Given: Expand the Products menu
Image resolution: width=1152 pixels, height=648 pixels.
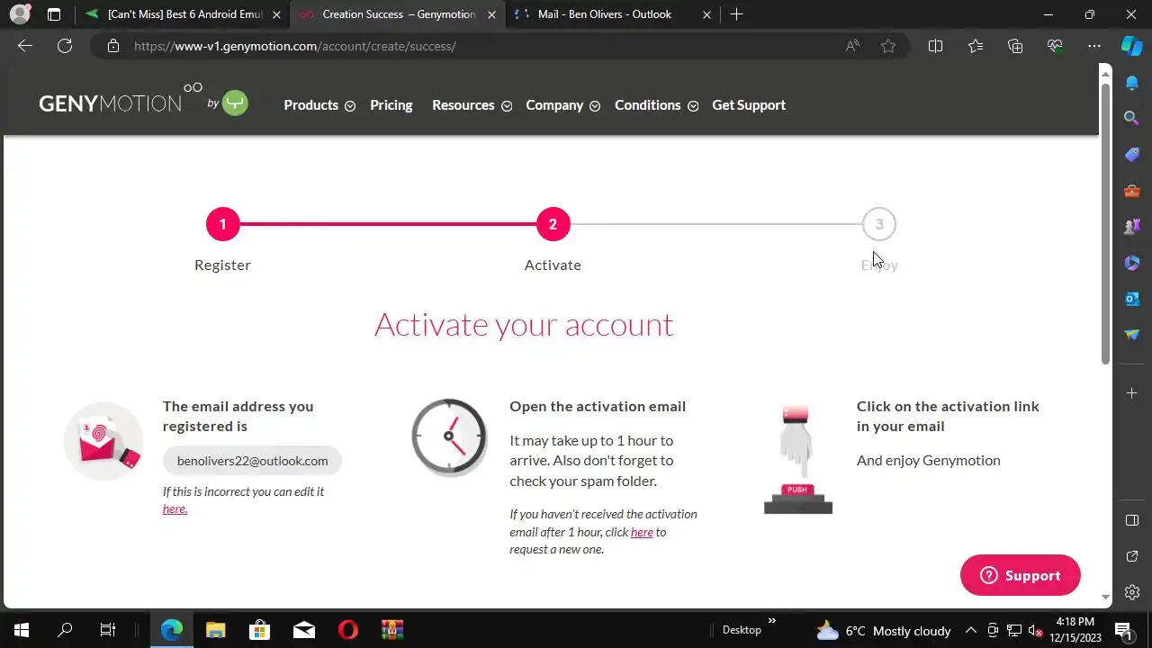Looking at the screenshot, I should [319, 105].
